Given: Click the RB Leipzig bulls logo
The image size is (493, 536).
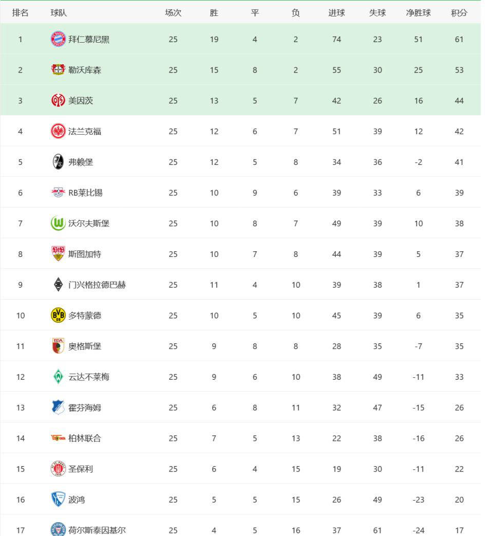Looking at the screenshot, I should [x=58, y=192].
